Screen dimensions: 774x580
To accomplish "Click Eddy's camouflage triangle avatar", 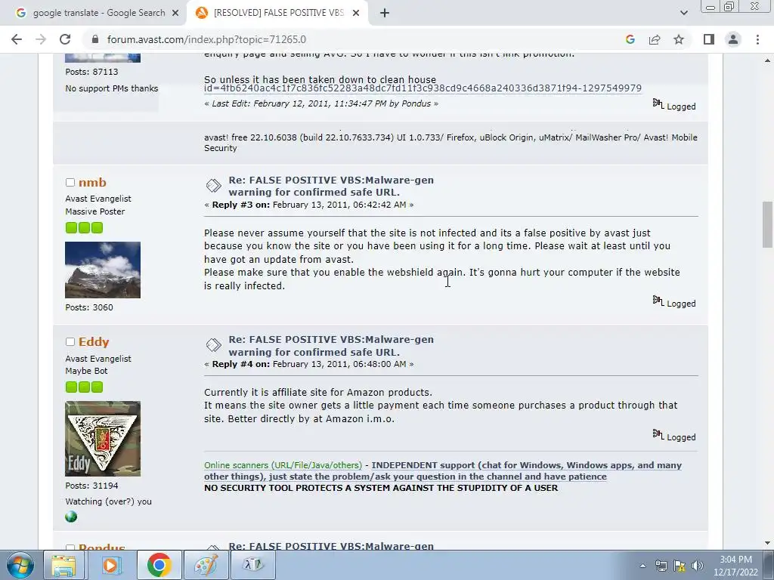I will [103, 439].
